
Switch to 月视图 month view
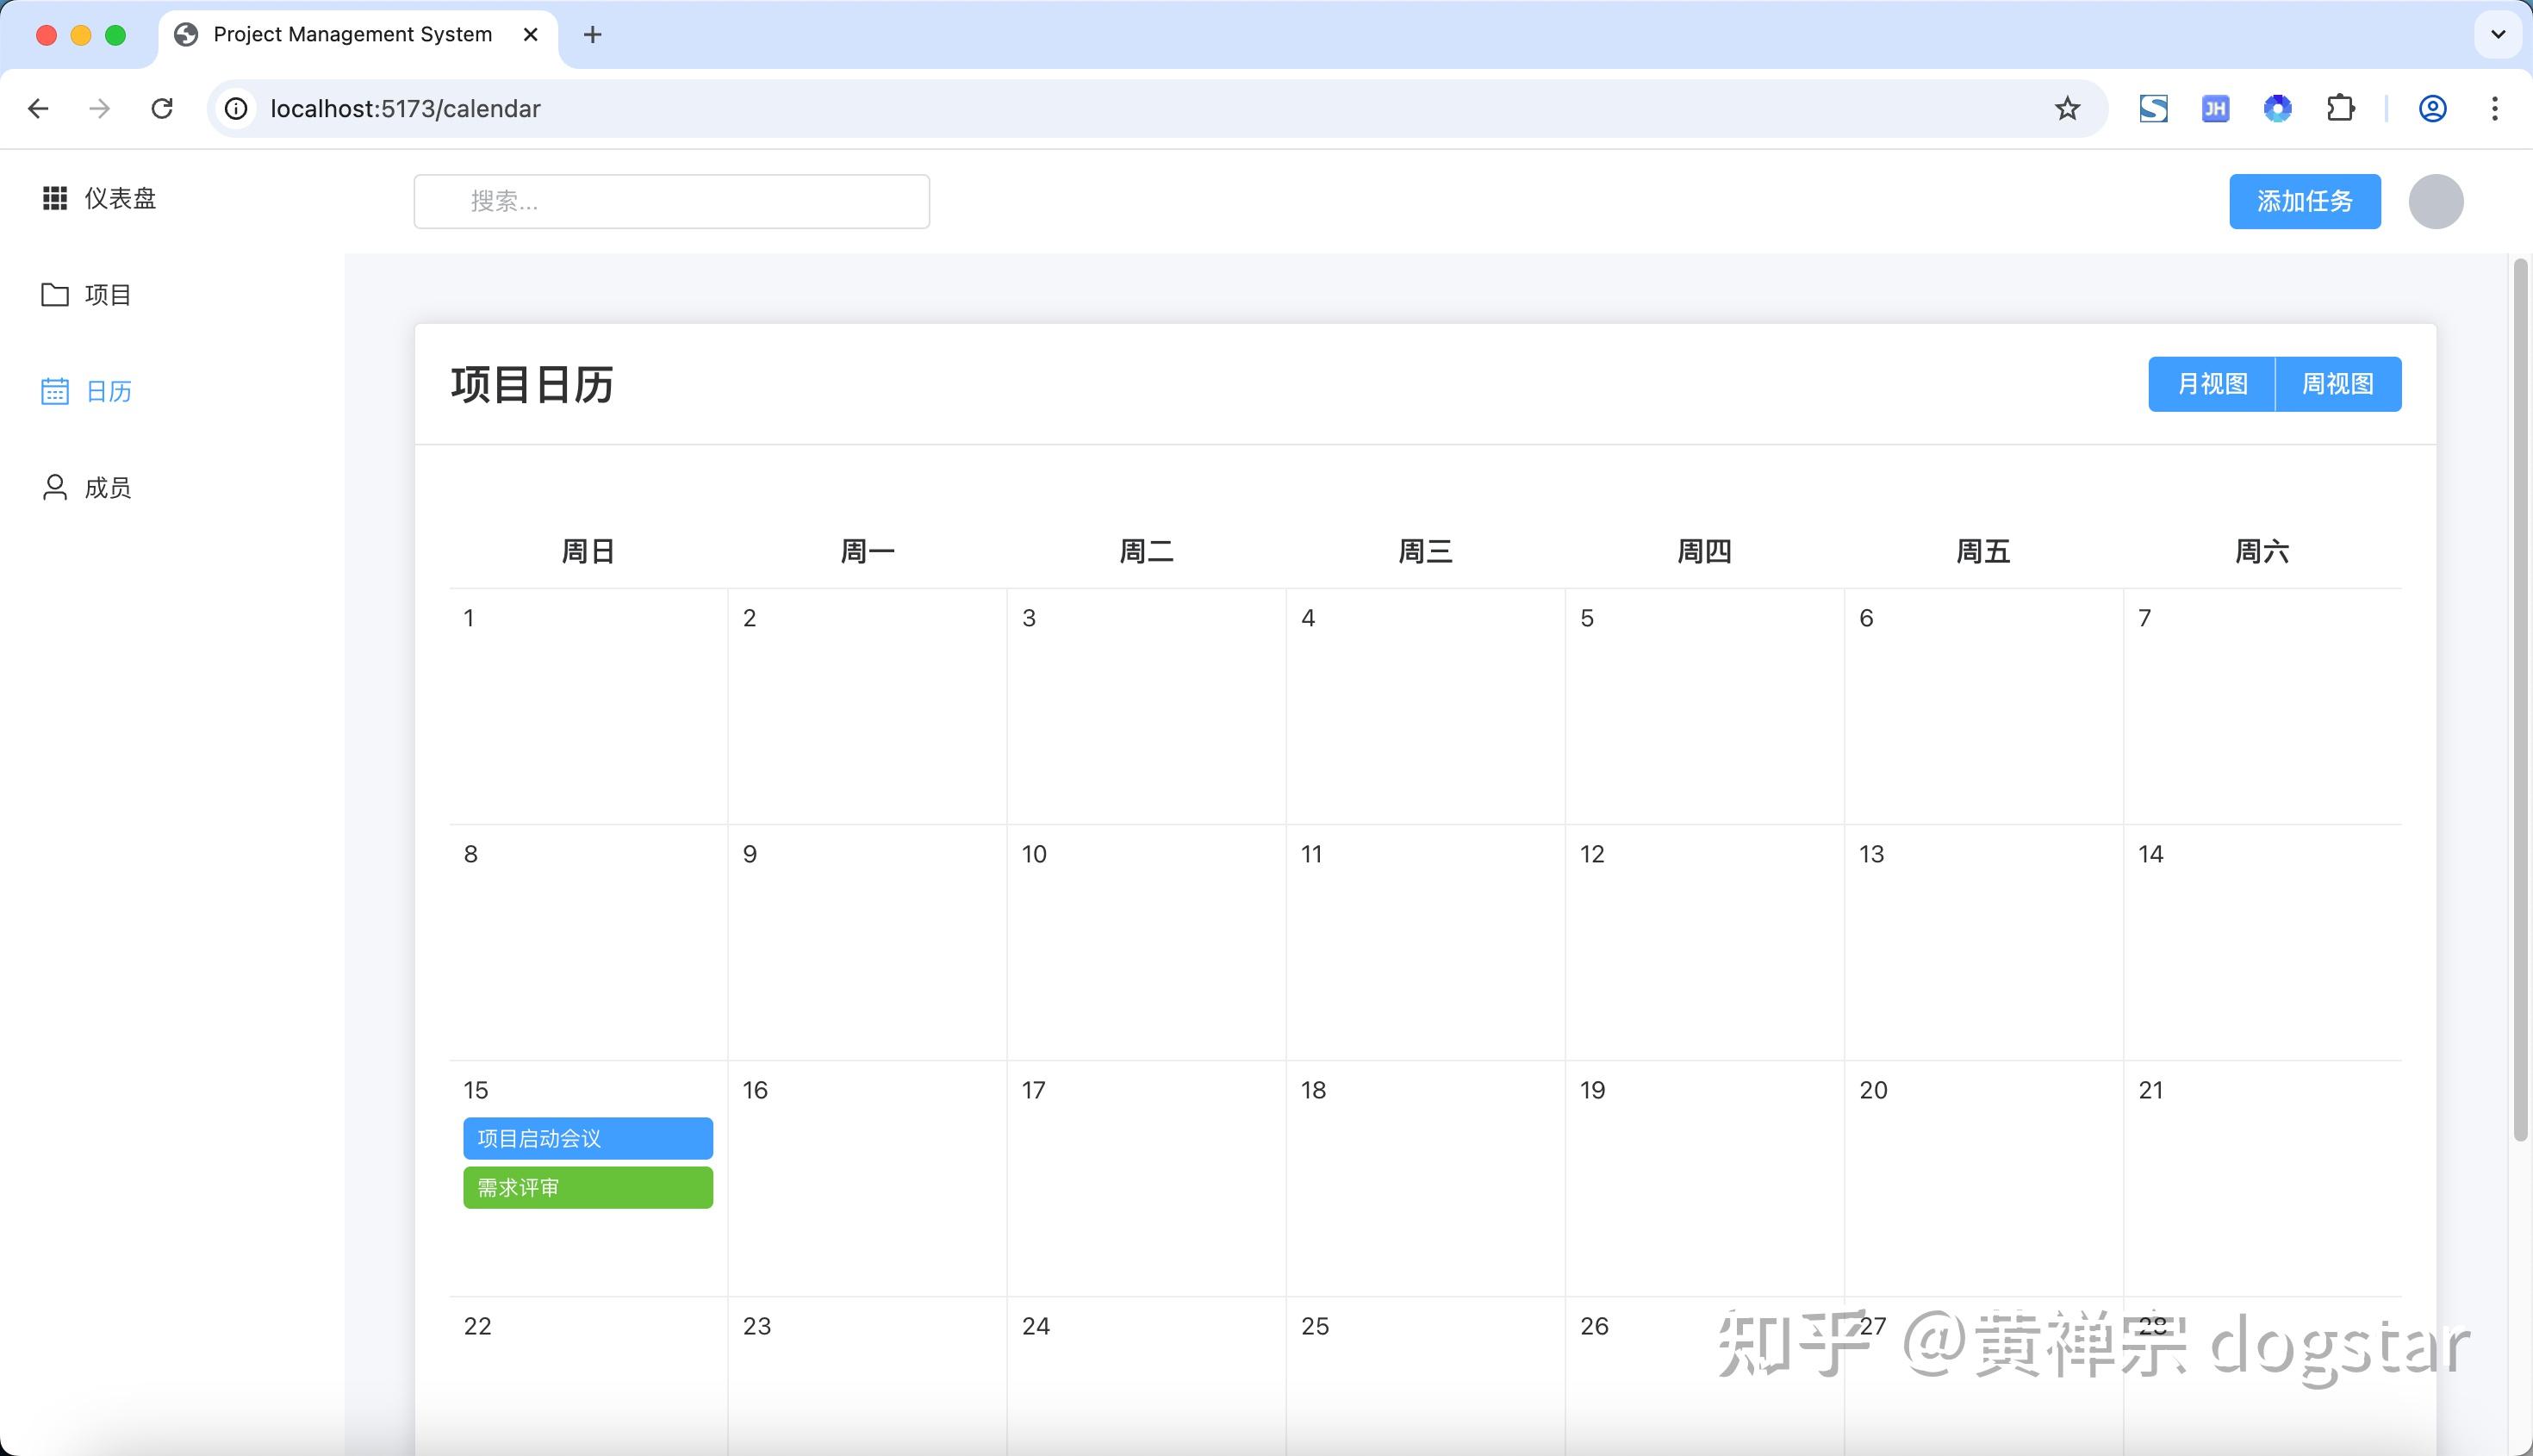coord(2212,384)
